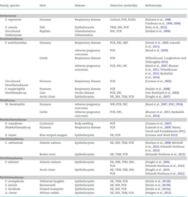Follow the Draghi et al. 2004 citation link
188x197 pixels.
166,162
